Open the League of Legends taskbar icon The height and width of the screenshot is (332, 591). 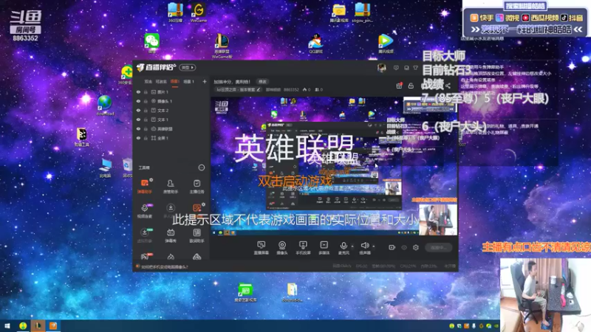[38, 325]
